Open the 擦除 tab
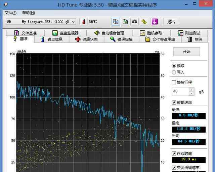Screen dimensions: 215x172 pyautogui.click(x=195, y=39)
